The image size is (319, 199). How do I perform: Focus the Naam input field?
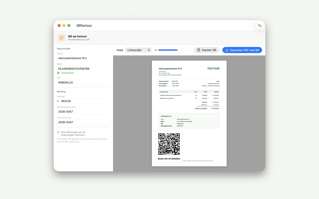83,58
